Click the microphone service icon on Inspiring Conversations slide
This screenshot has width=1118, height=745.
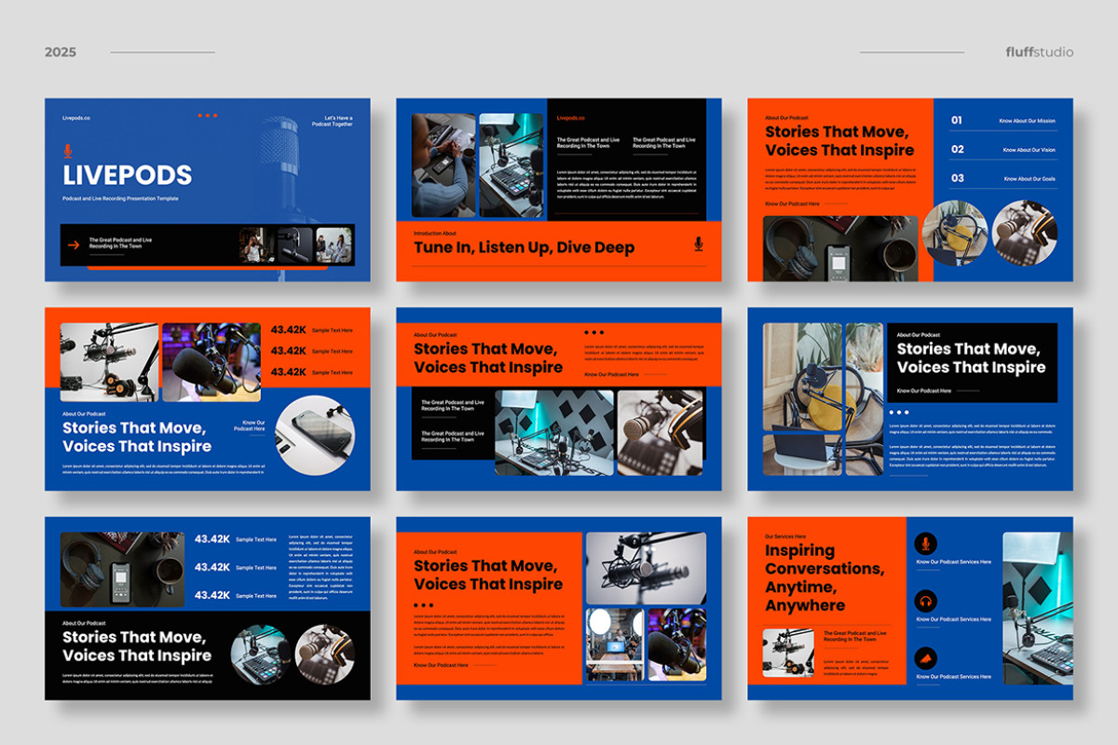click(x=926, y=544)
